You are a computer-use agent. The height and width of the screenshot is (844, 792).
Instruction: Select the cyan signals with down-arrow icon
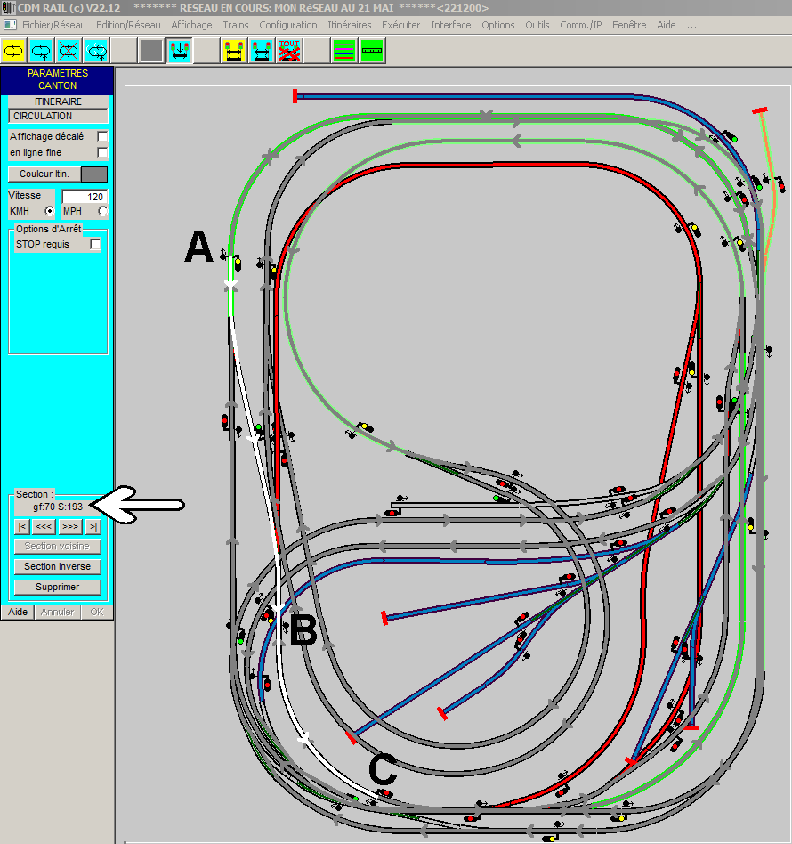click(x=179, y=51)
